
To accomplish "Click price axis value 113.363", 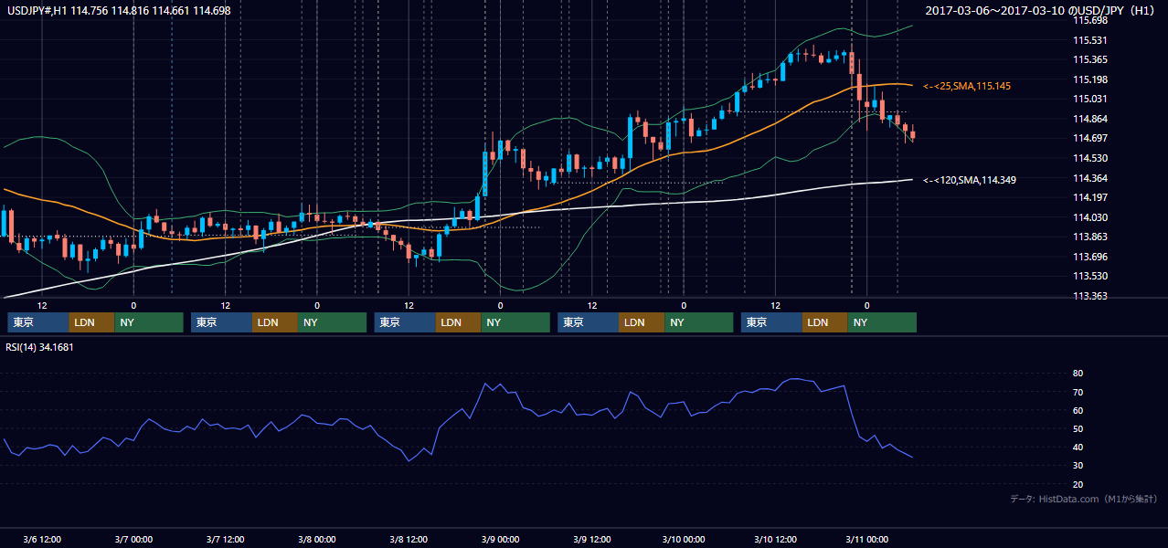I will tap(1089, 296).
